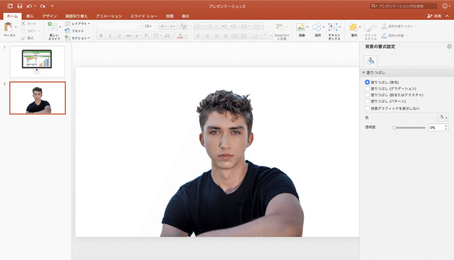
Task: Check 背景グラフィックを表示しない checkbox
Action: click(x=367, y=108)
